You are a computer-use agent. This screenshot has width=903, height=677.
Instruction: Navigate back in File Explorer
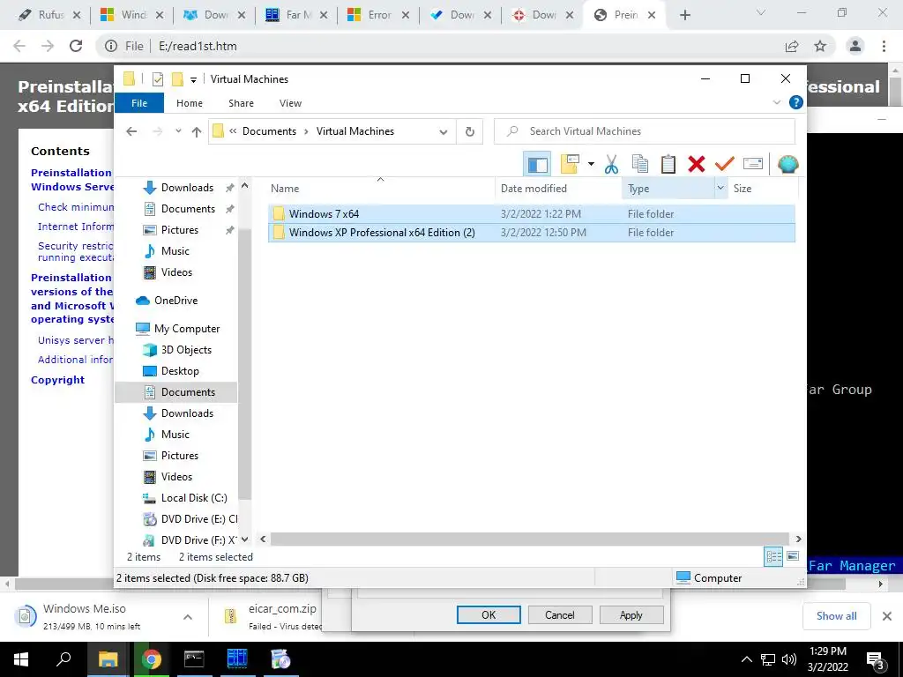[x=131, y=132]
